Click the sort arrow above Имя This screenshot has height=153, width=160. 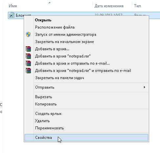pos(50,3)
